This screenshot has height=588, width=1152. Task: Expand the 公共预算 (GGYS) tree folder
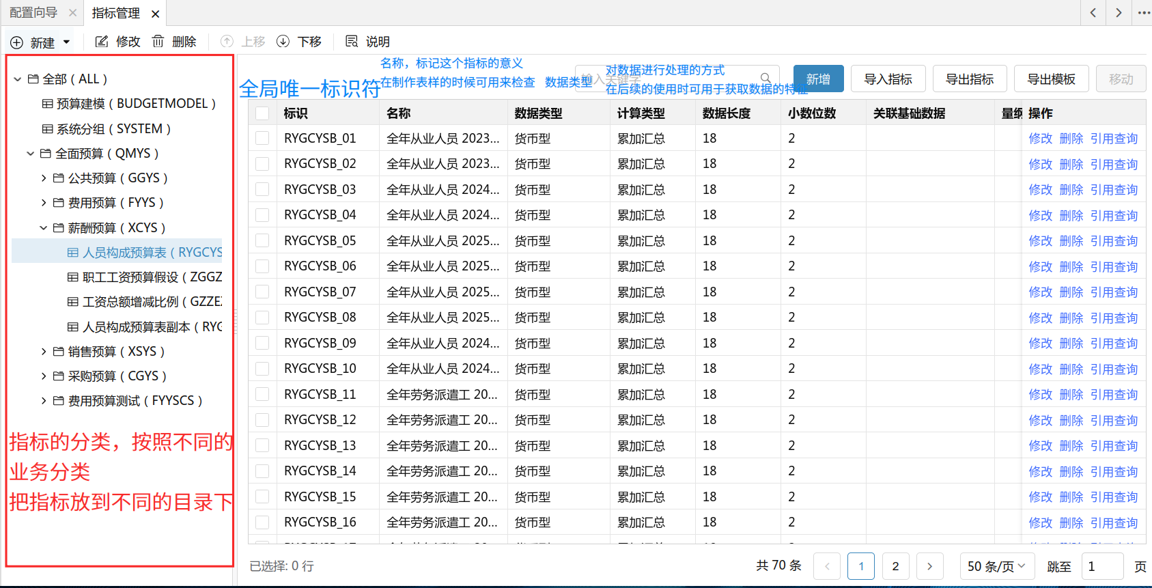44,178
